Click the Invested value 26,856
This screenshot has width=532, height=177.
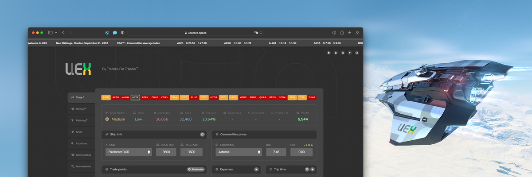pos(162,119)
